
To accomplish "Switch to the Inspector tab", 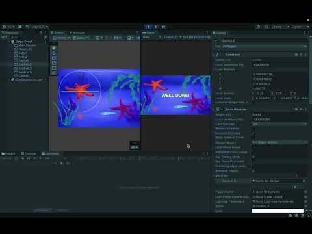I will point(219,32).
